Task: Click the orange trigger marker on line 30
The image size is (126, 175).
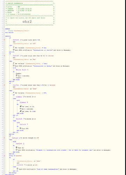Action: coord(4,56)
